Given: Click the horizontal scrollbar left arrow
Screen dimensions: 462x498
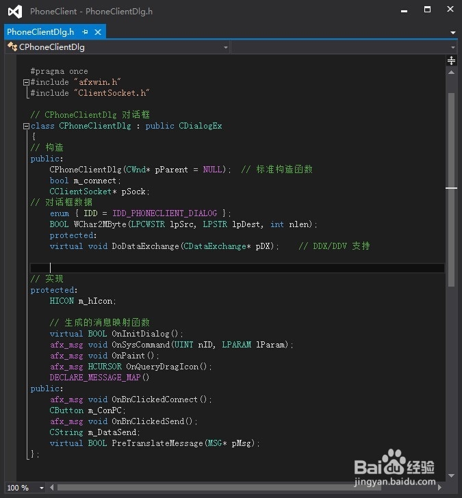Looking at the screenshot, I should click(x=51, y=487).
